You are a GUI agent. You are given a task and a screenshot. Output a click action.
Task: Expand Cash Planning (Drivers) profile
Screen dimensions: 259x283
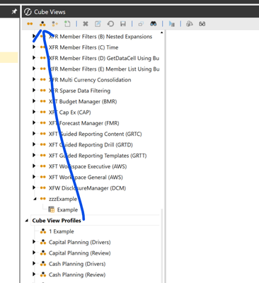pyautogui.click(x=34, y=264)
